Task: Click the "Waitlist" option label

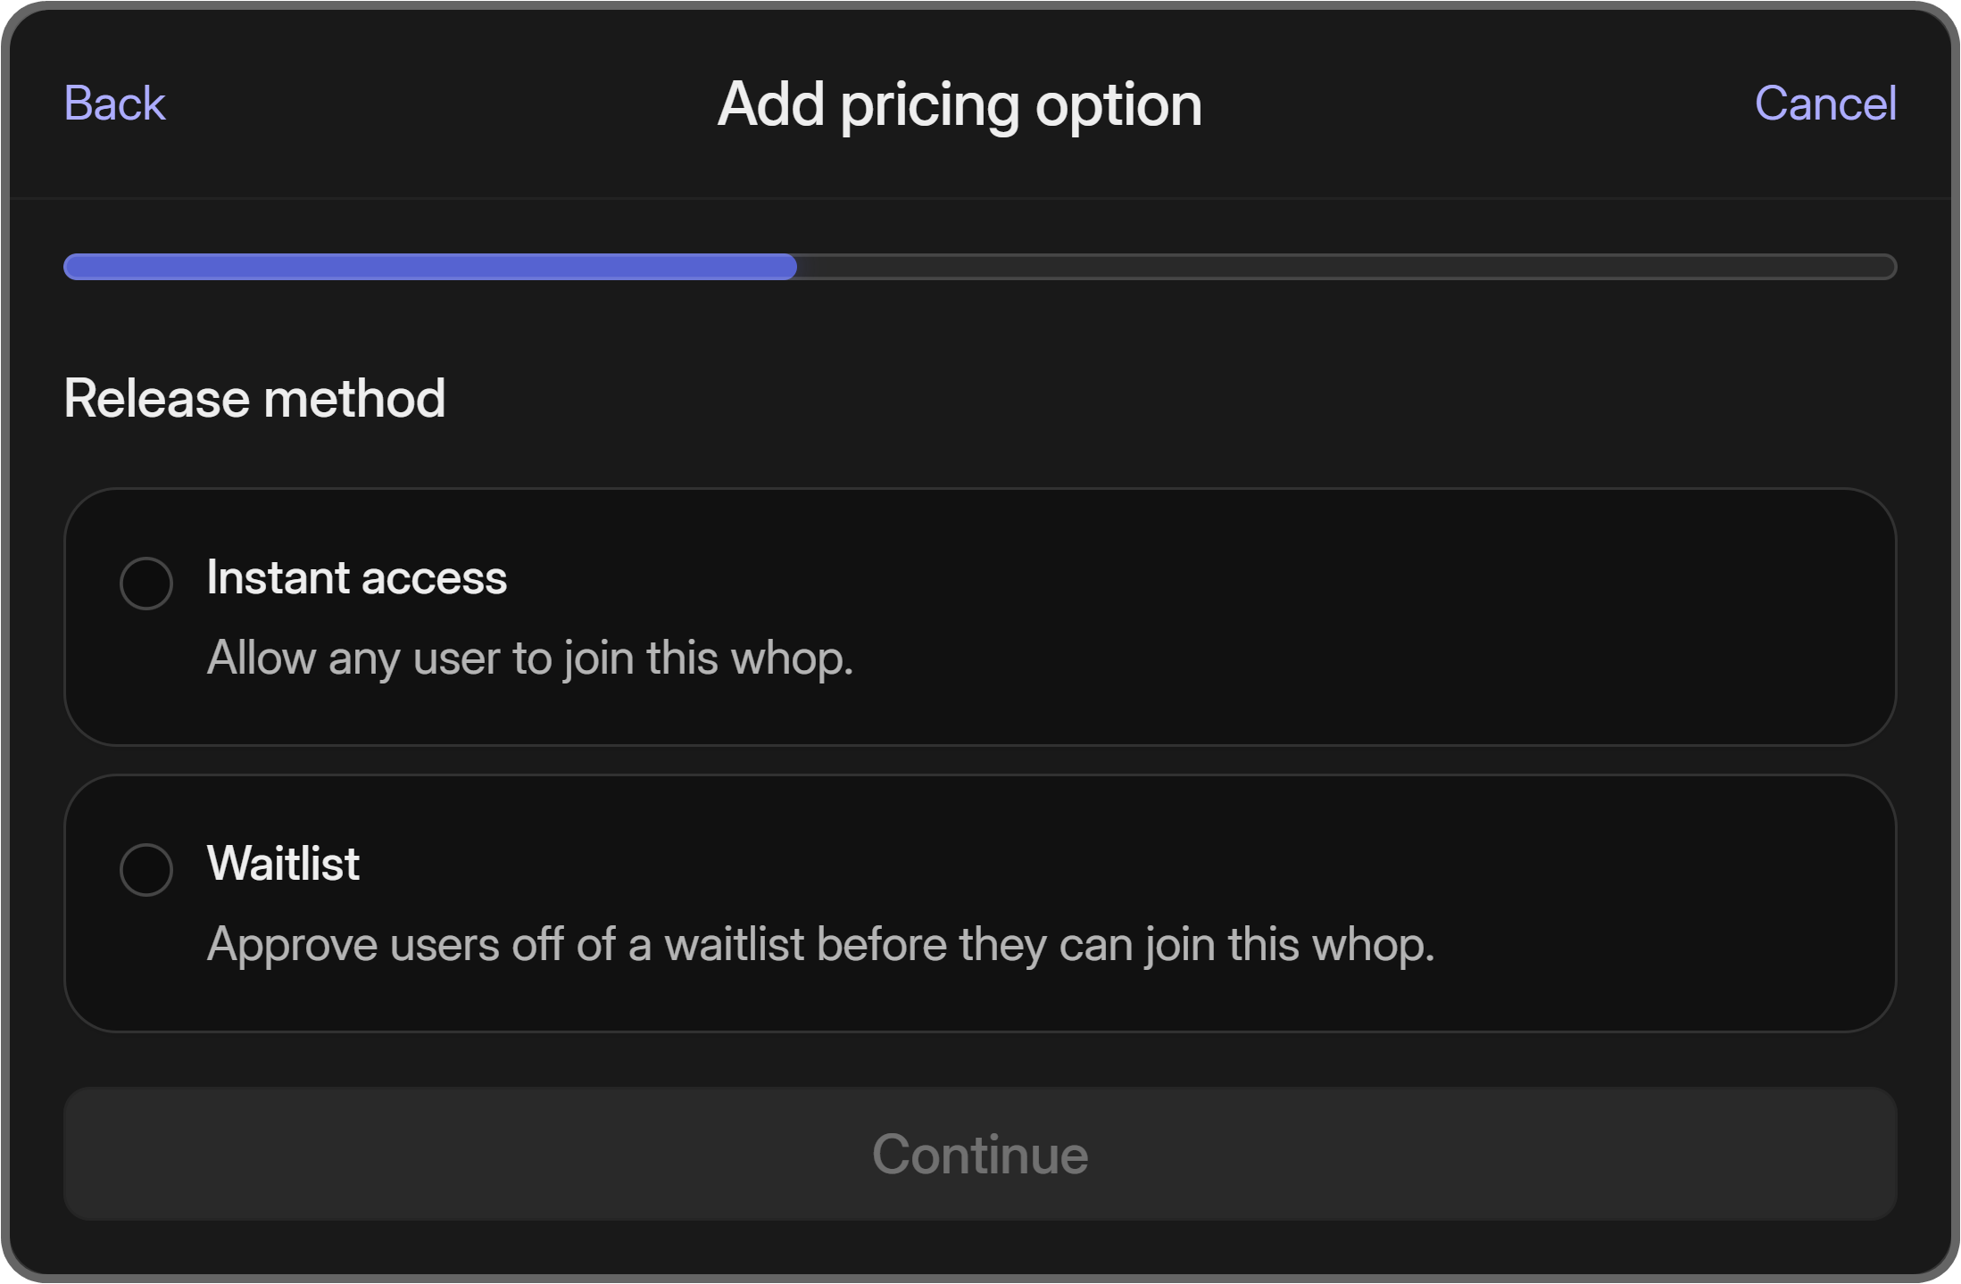Action: tap(283, 864)
